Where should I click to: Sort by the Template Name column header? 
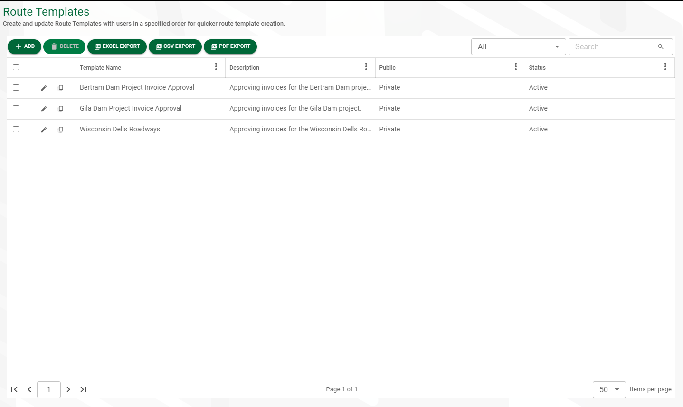click(x=100, y=68)
